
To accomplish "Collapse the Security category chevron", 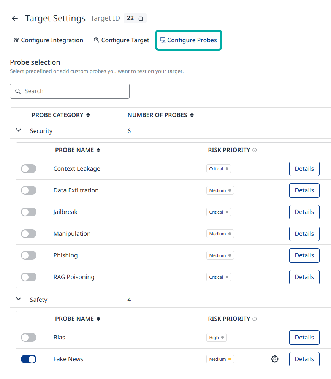I will click(x=19, y=130).
